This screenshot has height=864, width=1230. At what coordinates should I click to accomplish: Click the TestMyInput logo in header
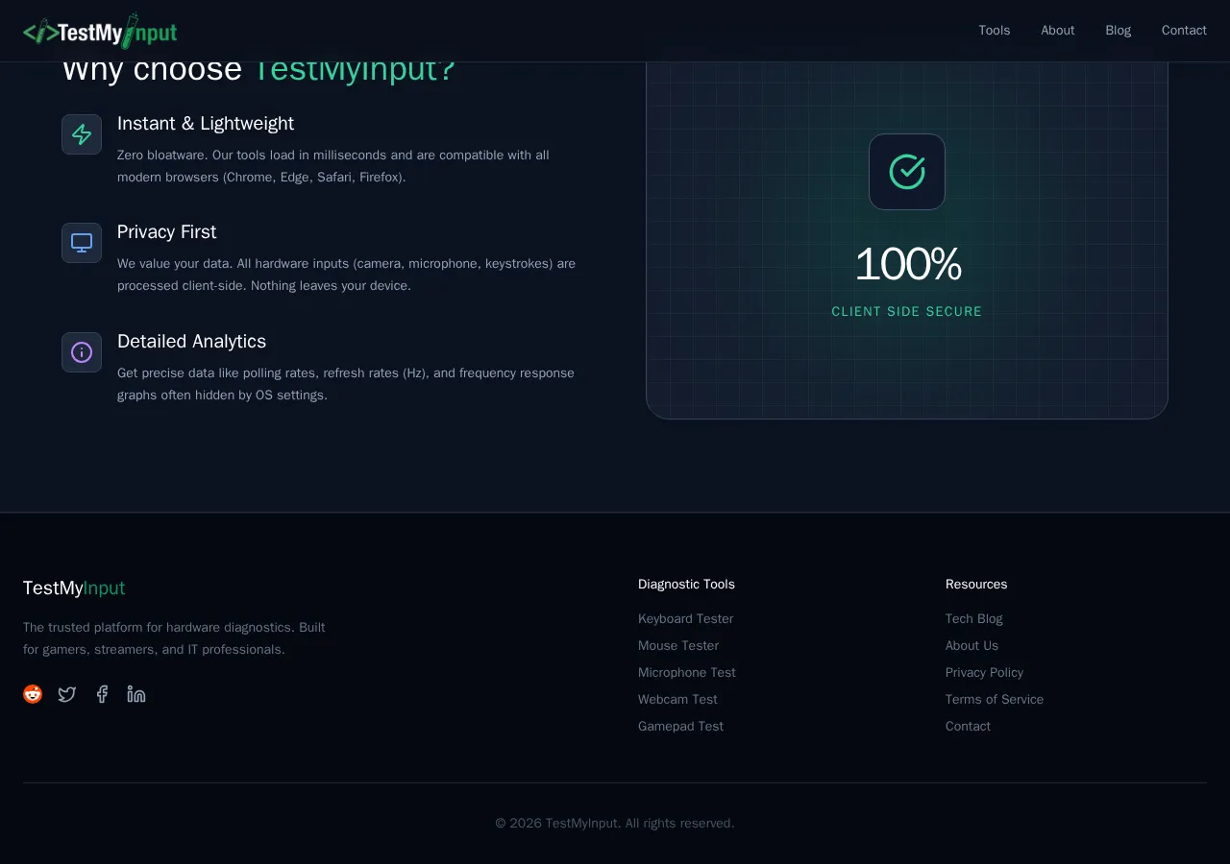click(100, 31)
